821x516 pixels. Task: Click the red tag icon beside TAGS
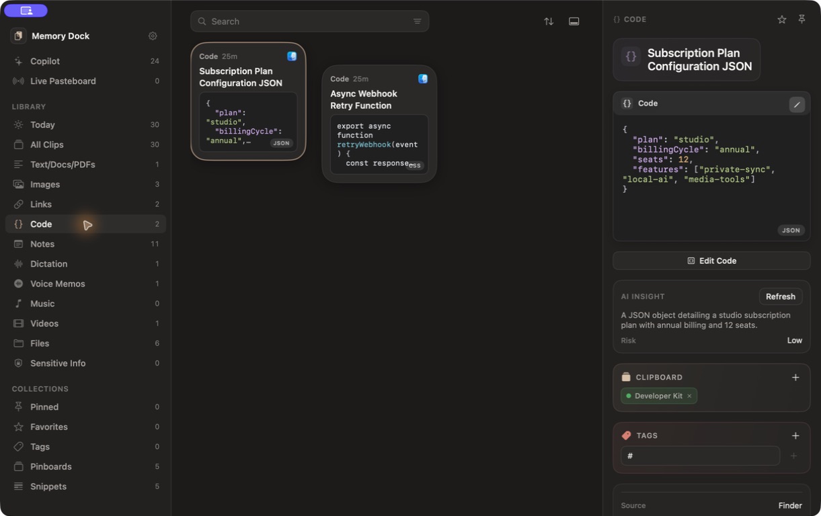coord(626,436)
